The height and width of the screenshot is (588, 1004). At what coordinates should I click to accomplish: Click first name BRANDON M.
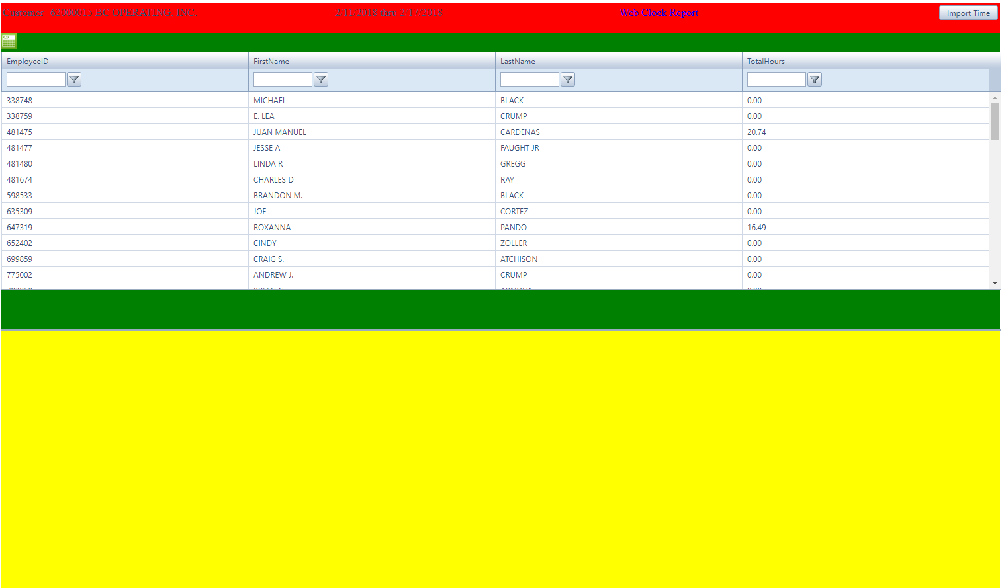278,196
